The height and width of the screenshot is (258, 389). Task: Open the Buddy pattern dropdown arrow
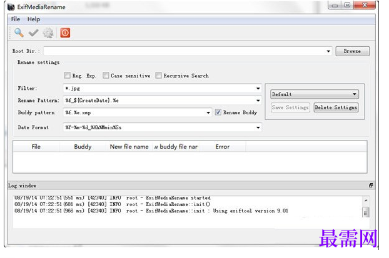pos(208,112)
